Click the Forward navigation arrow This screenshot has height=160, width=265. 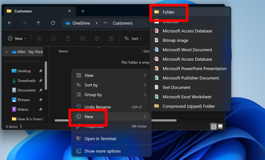(x=24, y=23)
